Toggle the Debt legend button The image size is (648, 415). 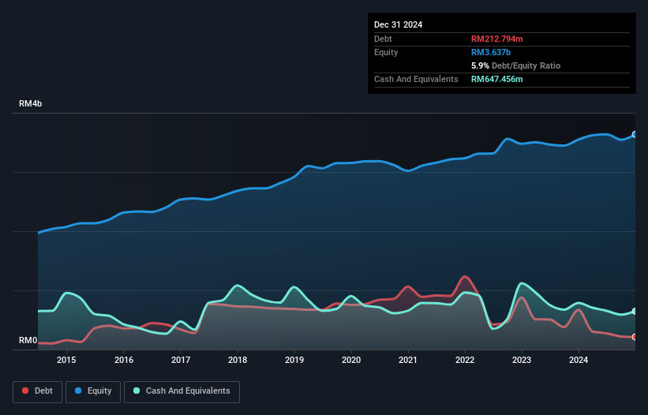pyautogui.click(x=38, y=391)
